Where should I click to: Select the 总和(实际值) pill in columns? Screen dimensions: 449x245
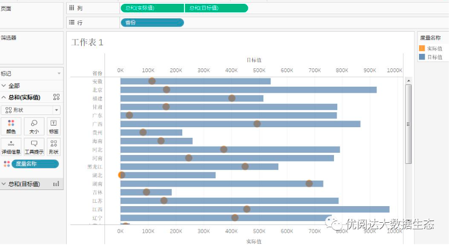coord(152,8)
